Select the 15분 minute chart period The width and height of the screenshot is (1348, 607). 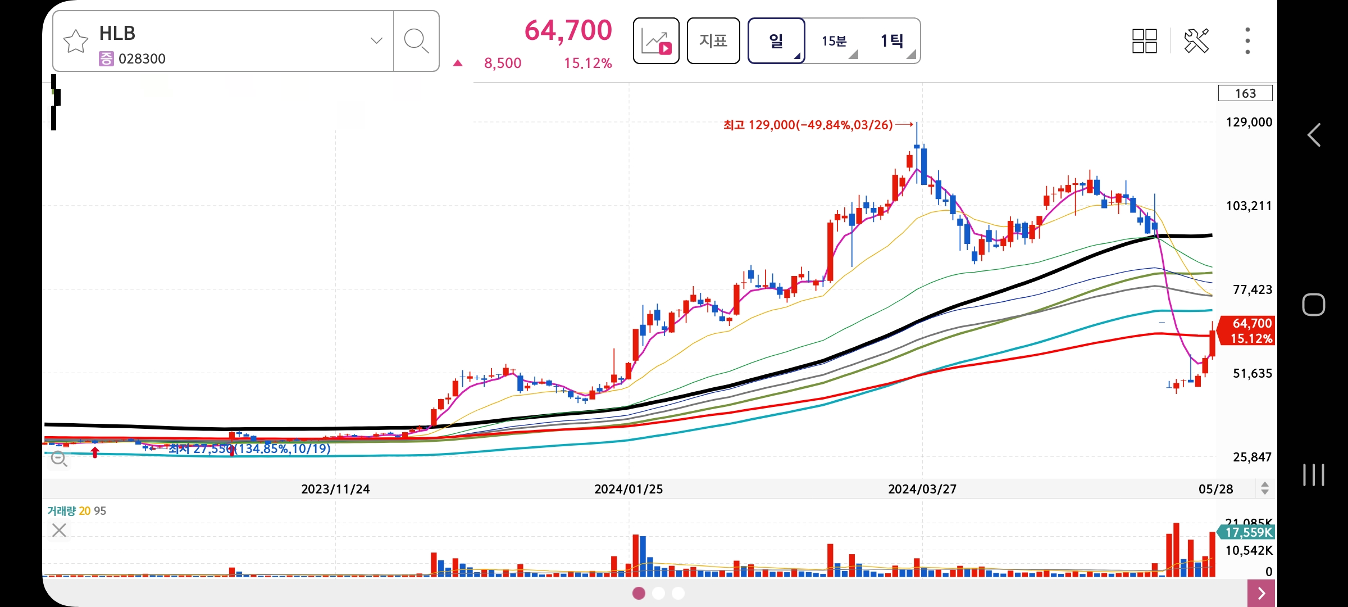[x=834, y=40]
